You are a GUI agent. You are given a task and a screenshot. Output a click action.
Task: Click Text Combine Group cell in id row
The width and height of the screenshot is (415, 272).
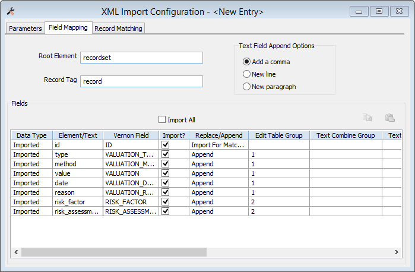[346, 145]
